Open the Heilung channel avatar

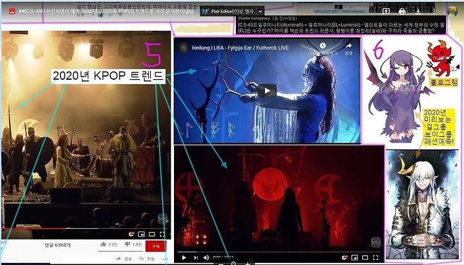(x=184, y=48)
